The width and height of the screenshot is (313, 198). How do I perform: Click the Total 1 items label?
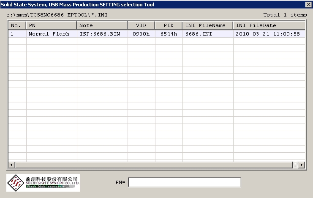click(x=285, y=15)
